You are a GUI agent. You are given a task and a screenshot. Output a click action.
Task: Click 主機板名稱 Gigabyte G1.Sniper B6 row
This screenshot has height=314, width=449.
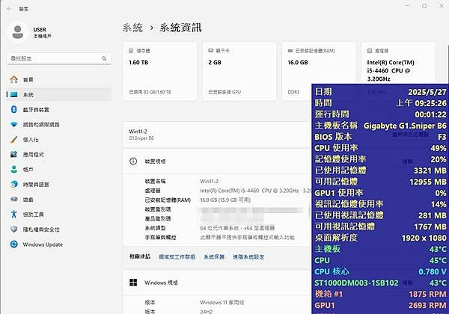click(x=380, y=126)
